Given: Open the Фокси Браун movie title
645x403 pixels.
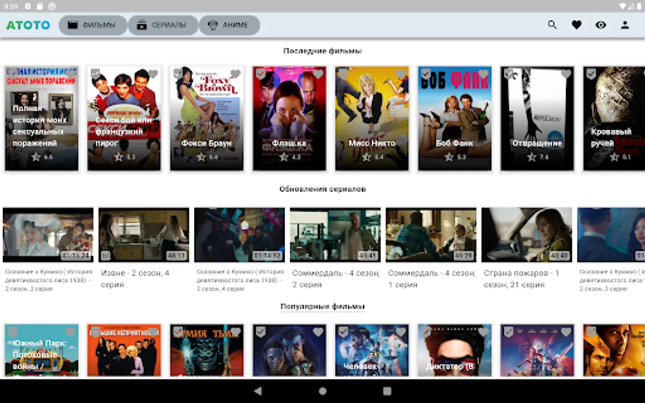Looking at the screenshot, I should click(x=206, y=143).
